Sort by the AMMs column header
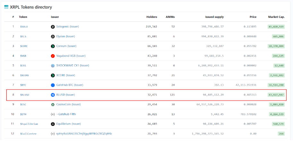The width and height of the screenshot is (293, 143). pyautogui.click(x=170, y=17)
